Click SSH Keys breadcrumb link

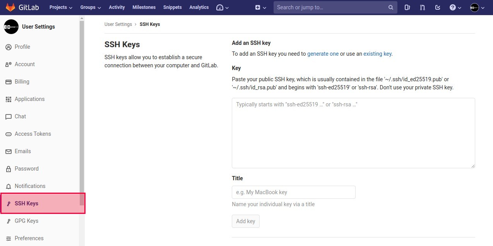[150, 24]
